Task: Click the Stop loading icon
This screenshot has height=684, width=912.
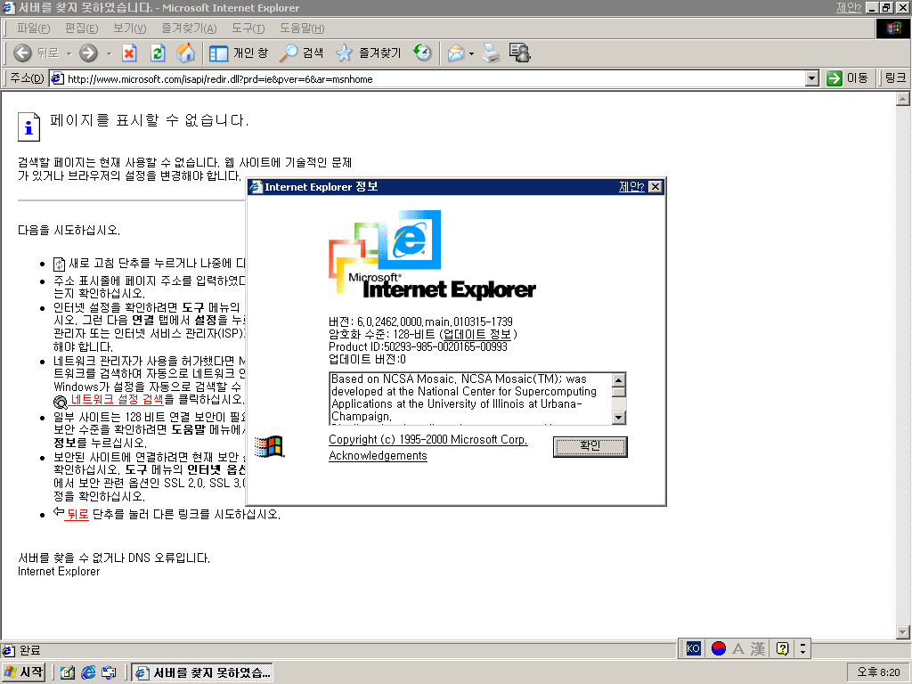Action: click(129, 53)
